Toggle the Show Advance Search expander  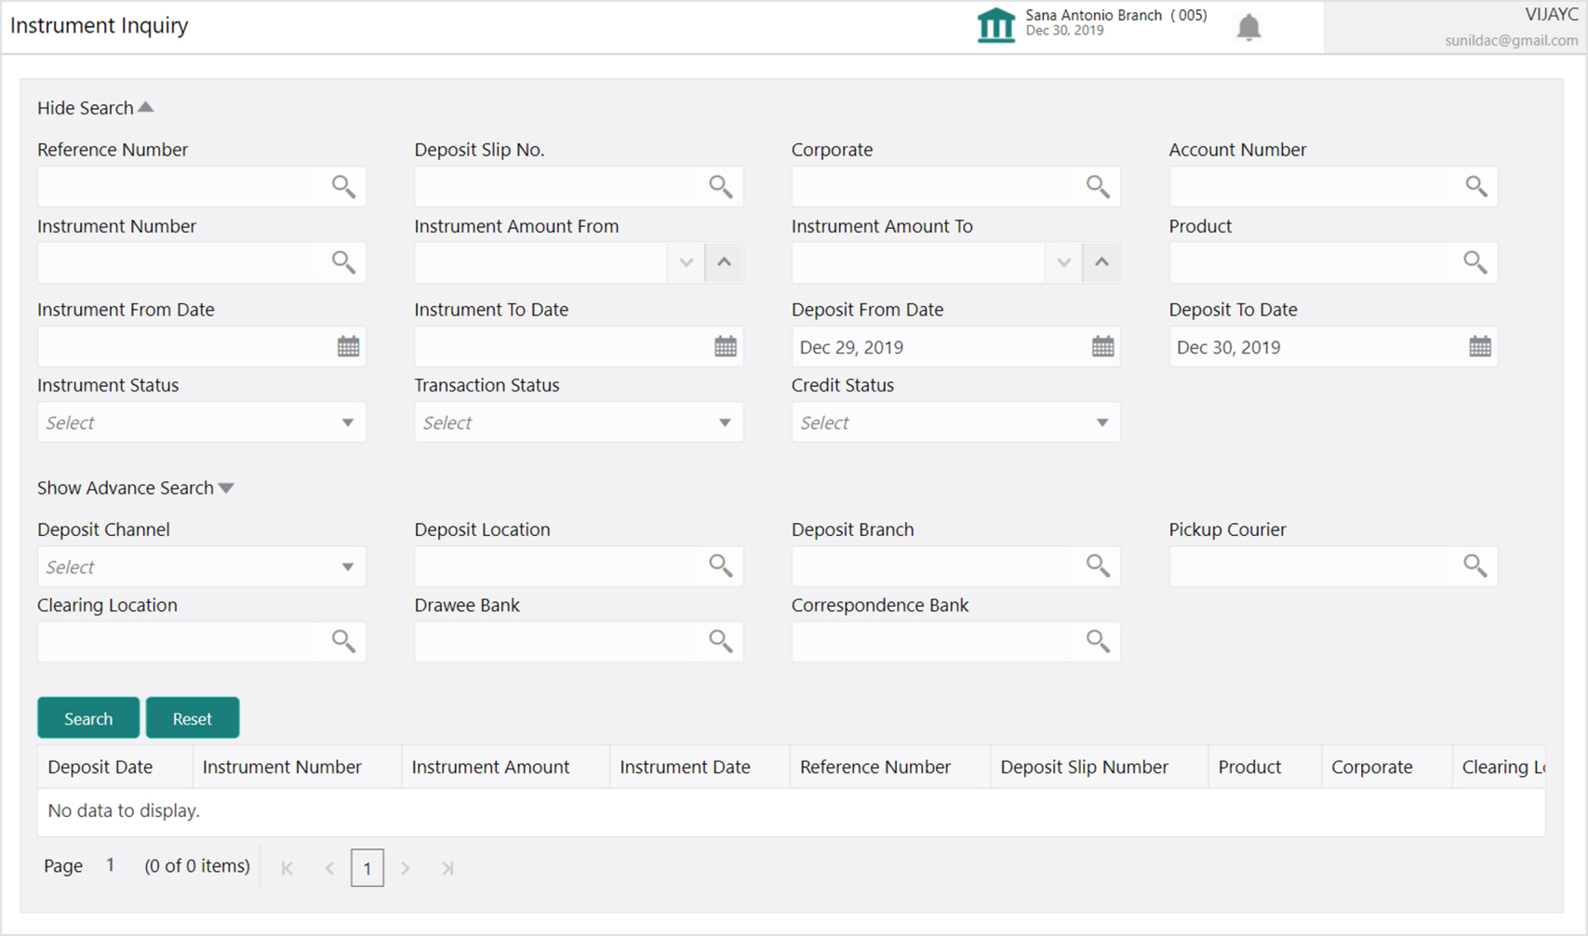tap(136, 488)
